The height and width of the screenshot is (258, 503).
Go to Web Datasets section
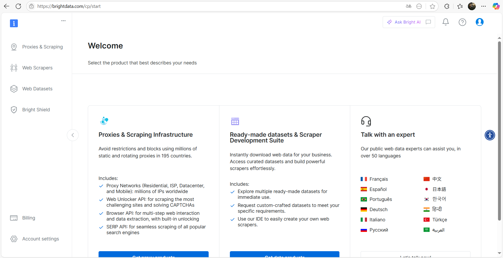[x=37, y=89]
